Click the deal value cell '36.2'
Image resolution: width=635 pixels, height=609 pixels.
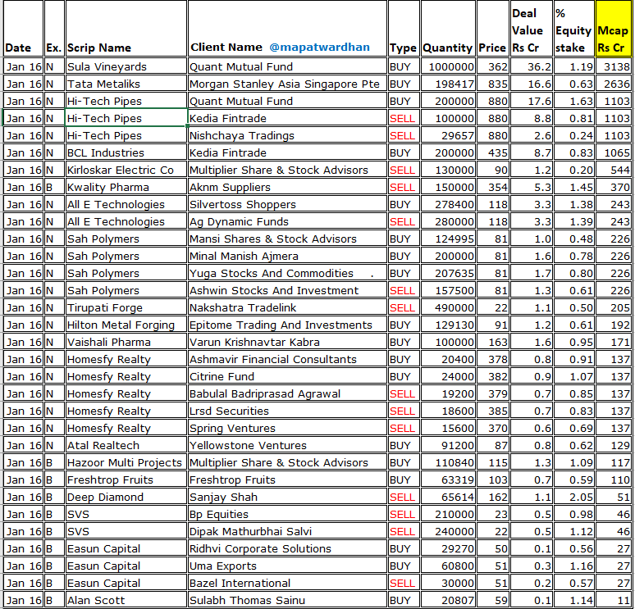(532, 66)
